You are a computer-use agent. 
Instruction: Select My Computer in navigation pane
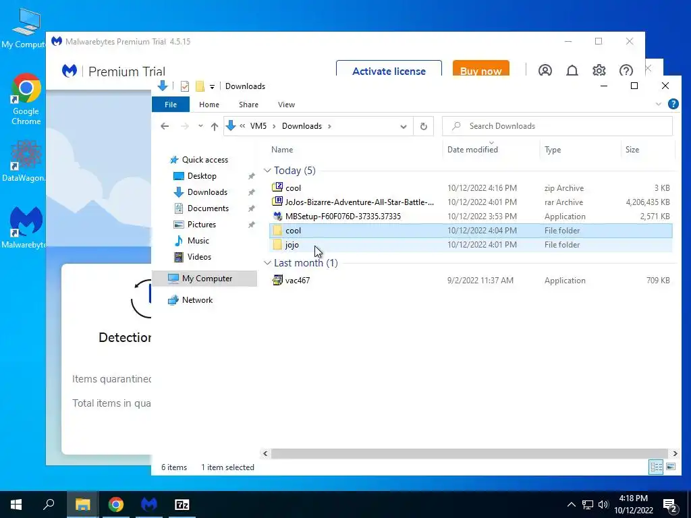[x=204, y=279]
